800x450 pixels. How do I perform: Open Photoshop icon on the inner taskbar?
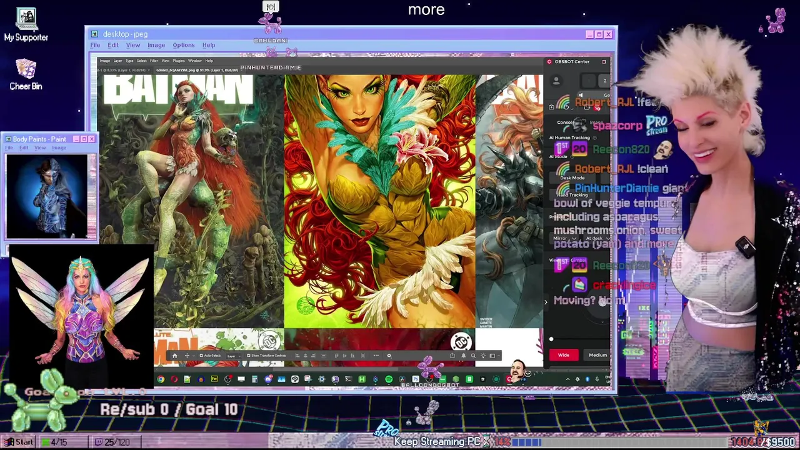[416, 379]
